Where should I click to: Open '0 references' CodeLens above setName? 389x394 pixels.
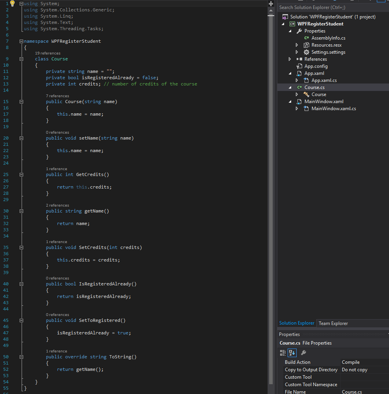pyautogui.click(x=57, y=133)
